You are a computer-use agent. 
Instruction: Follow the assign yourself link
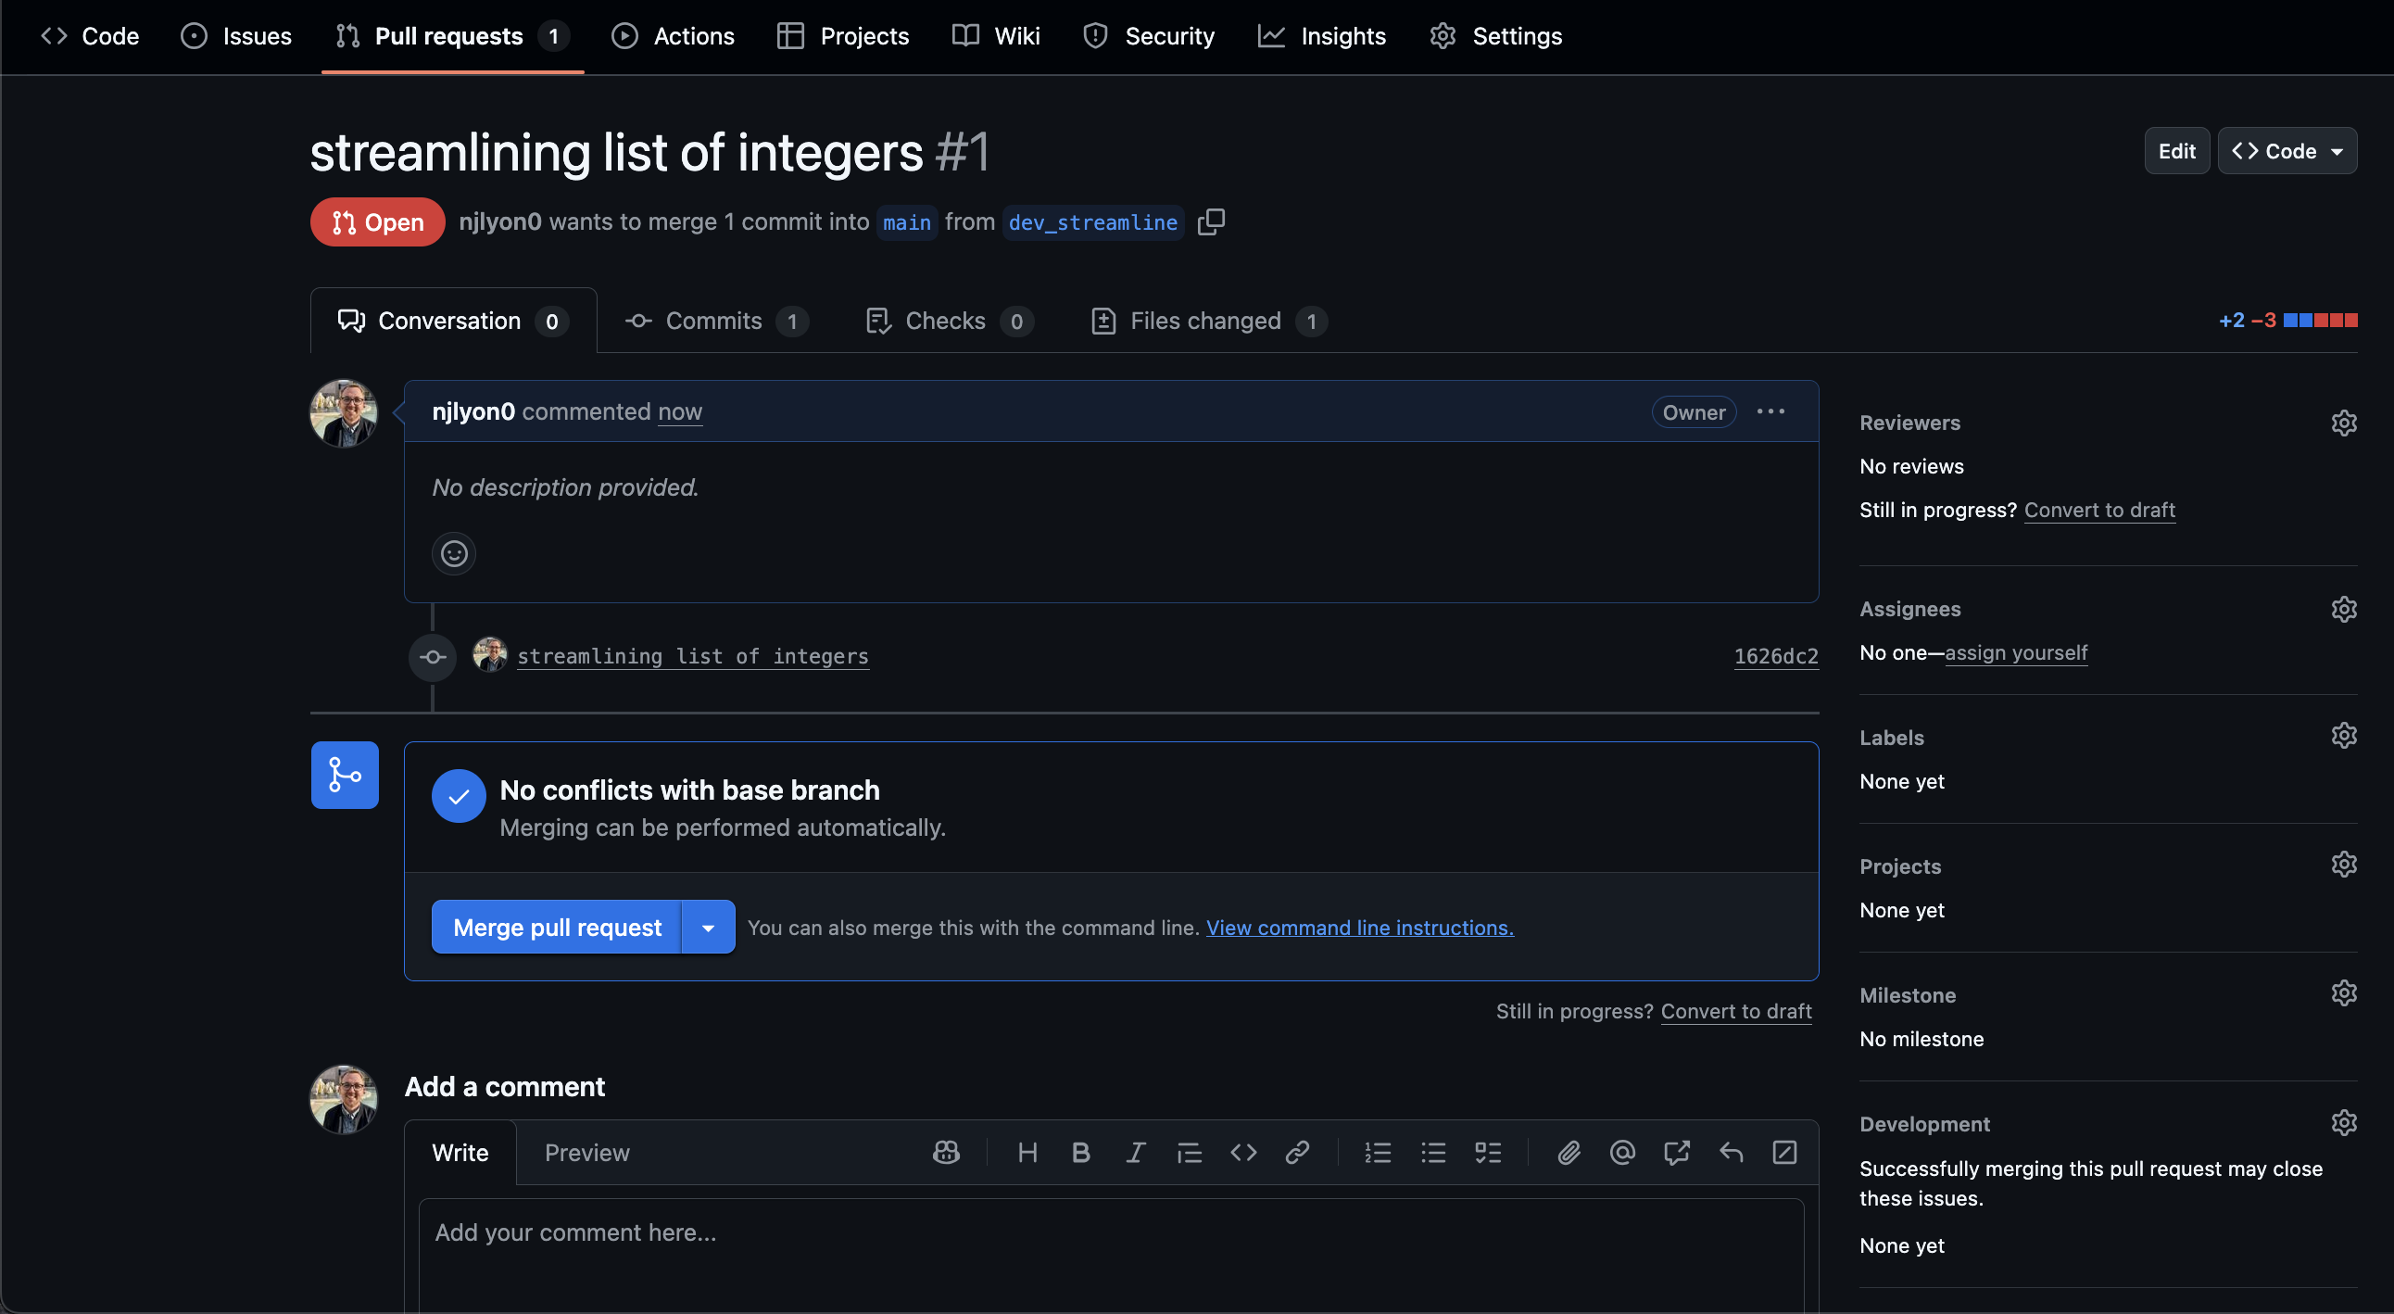pos(2017,652)
